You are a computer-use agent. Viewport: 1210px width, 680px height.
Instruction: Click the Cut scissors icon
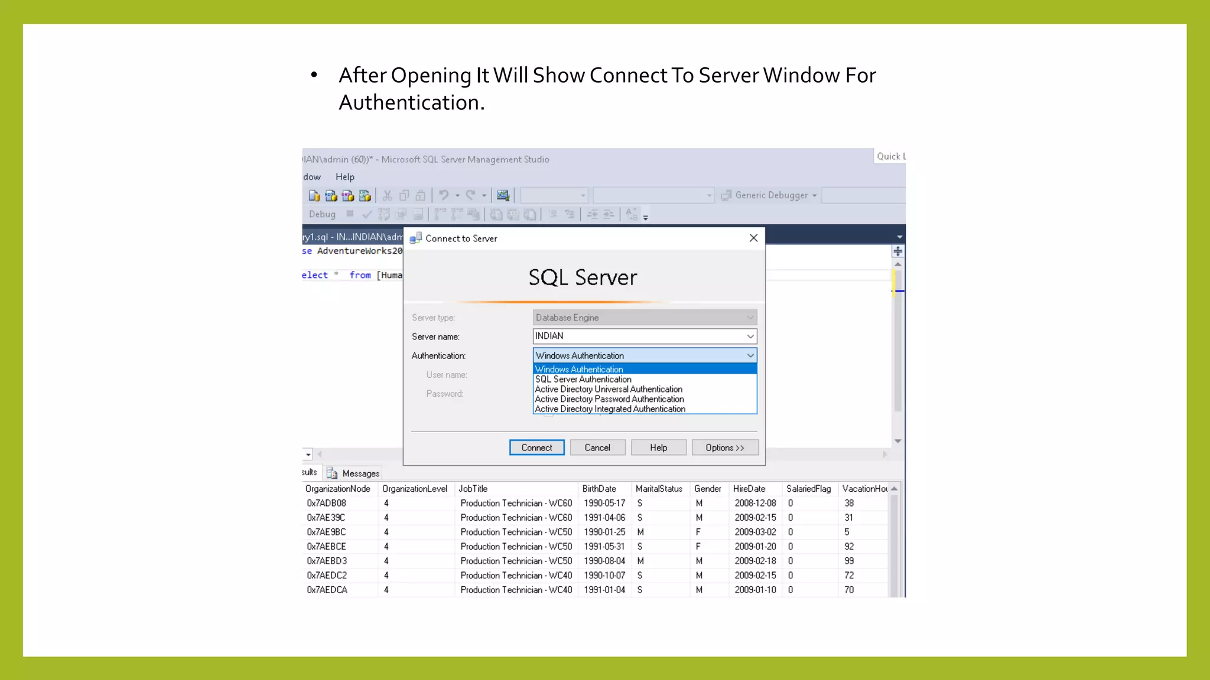click(x=388, y=195)
